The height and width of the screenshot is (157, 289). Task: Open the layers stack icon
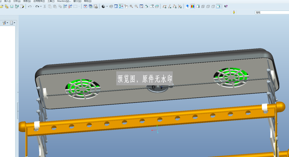(157, 6)
